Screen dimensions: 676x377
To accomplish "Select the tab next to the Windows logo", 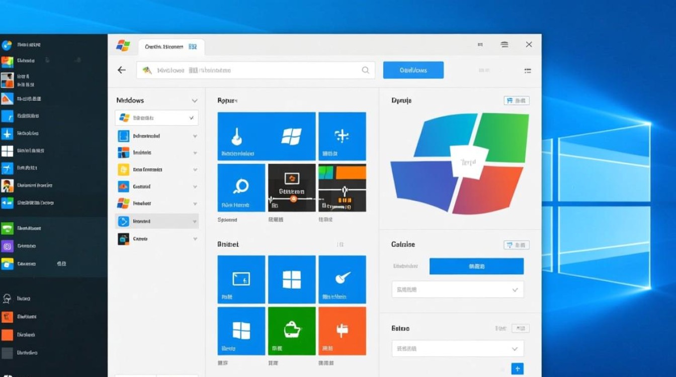I will pyautogui.click(x=171, y=47).
